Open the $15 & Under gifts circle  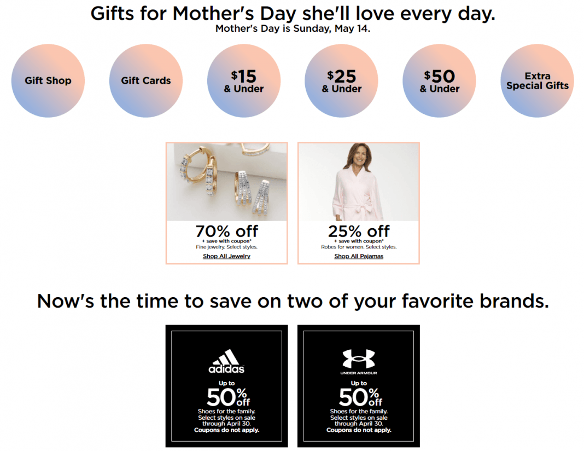pos(244,80)
